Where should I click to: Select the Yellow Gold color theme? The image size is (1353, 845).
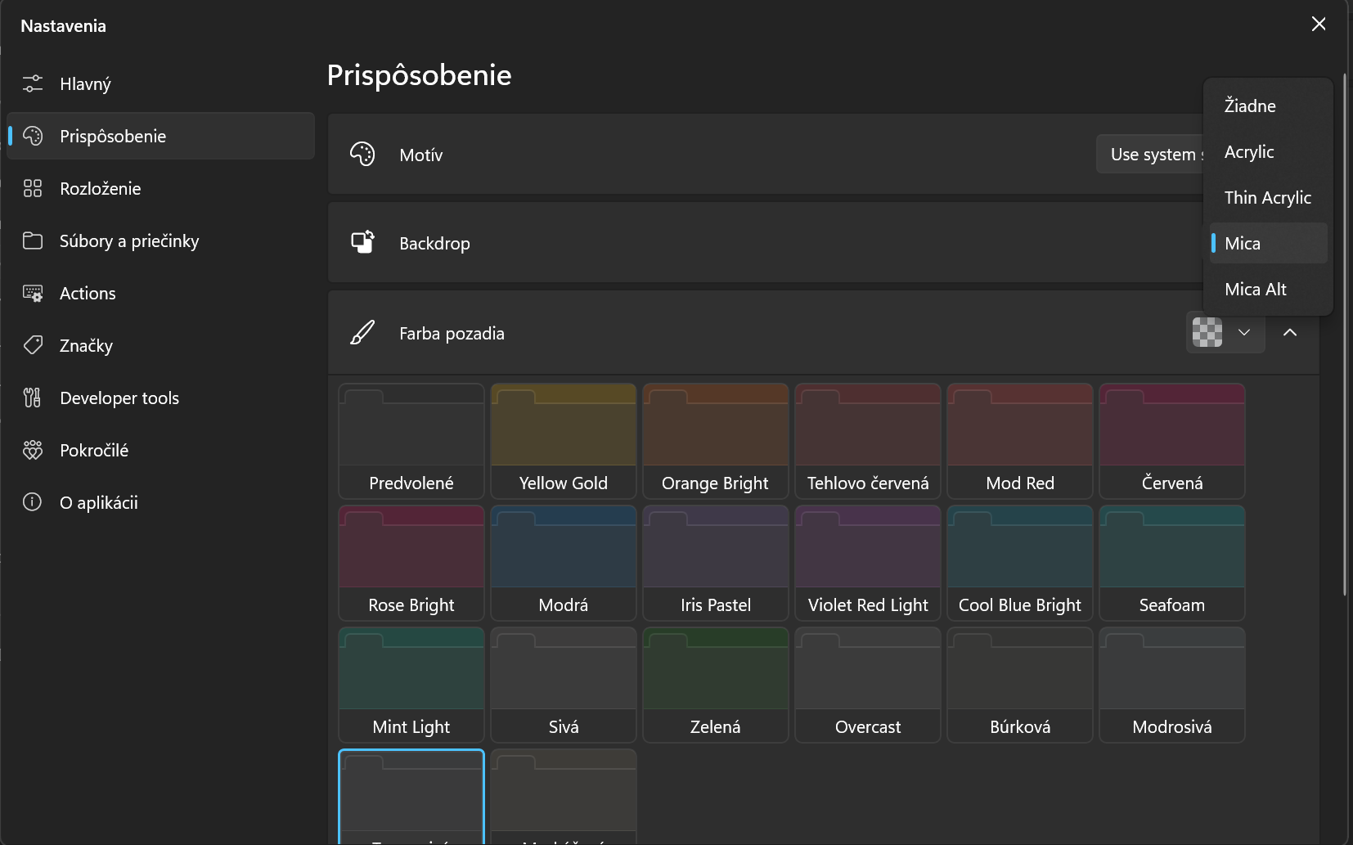pos(564,441)
